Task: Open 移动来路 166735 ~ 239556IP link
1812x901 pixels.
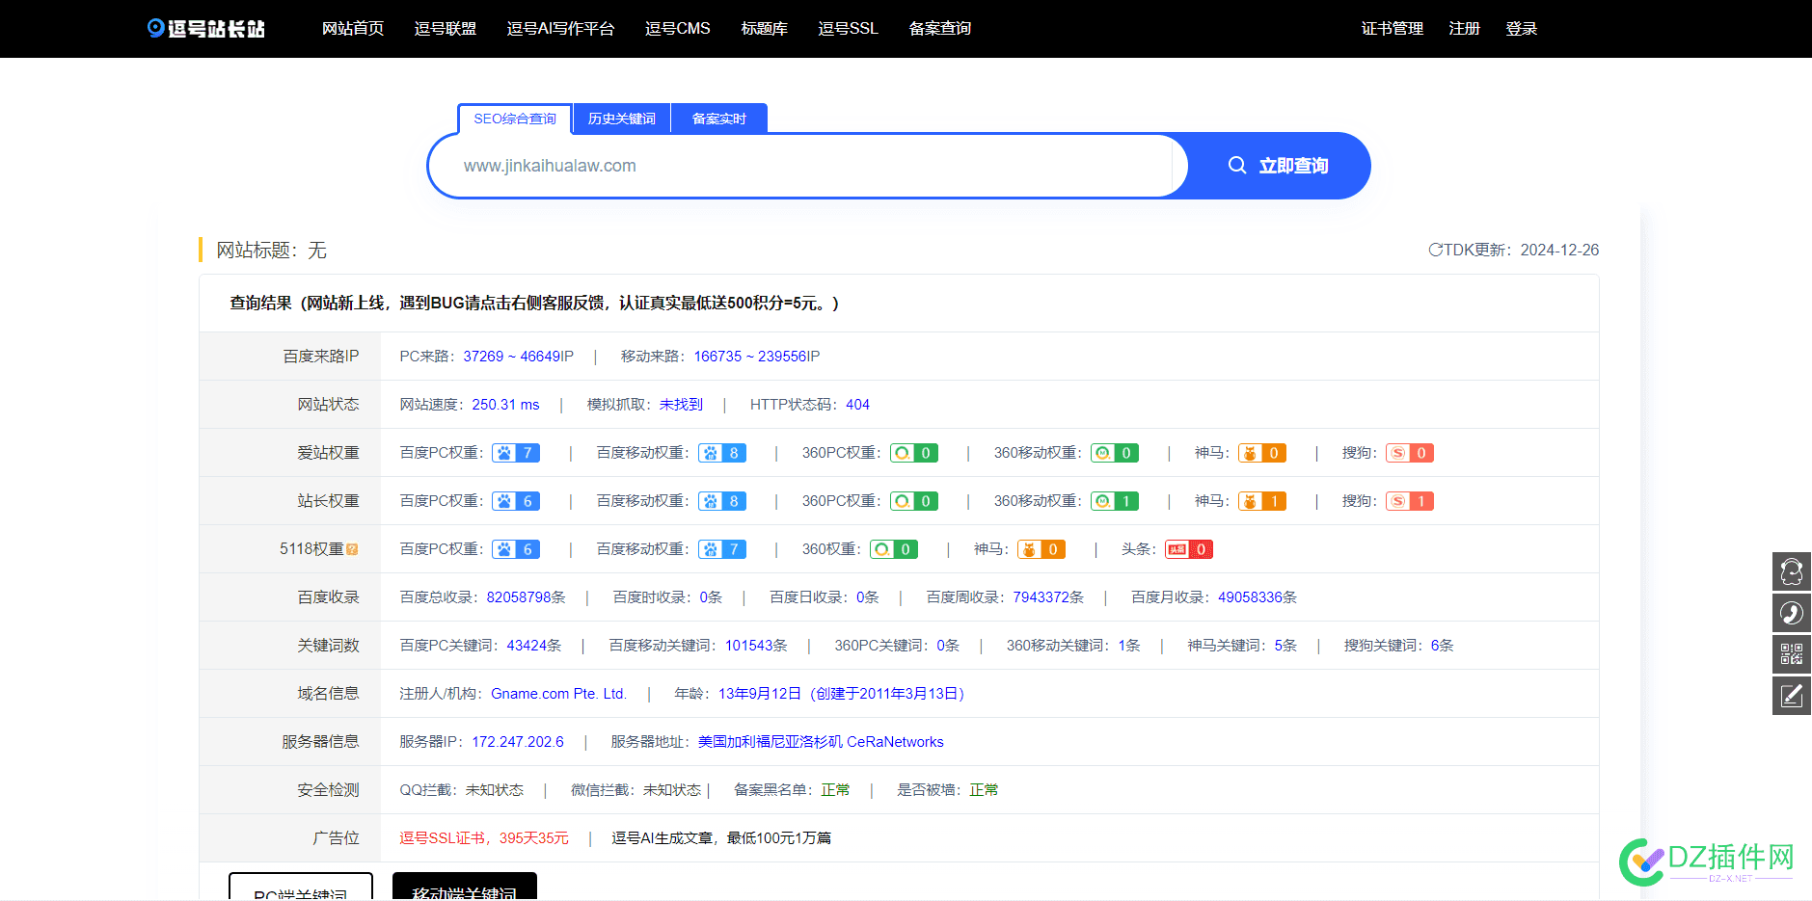Action: [757, 357]
